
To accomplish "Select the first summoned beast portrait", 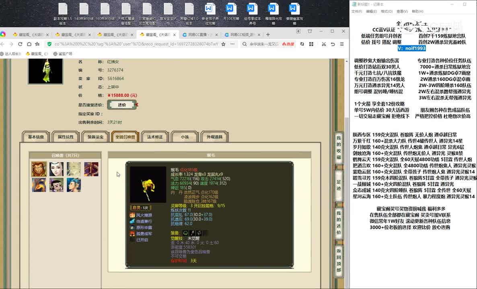I will 39,169.
